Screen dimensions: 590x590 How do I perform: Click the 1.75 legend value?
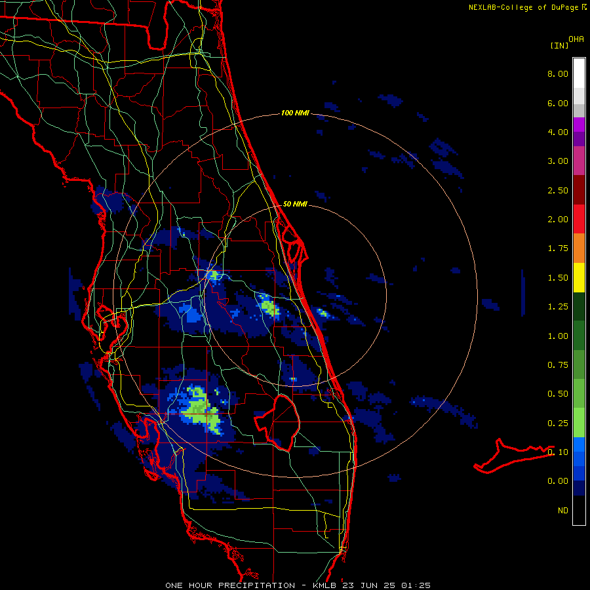tap(558, 248)
